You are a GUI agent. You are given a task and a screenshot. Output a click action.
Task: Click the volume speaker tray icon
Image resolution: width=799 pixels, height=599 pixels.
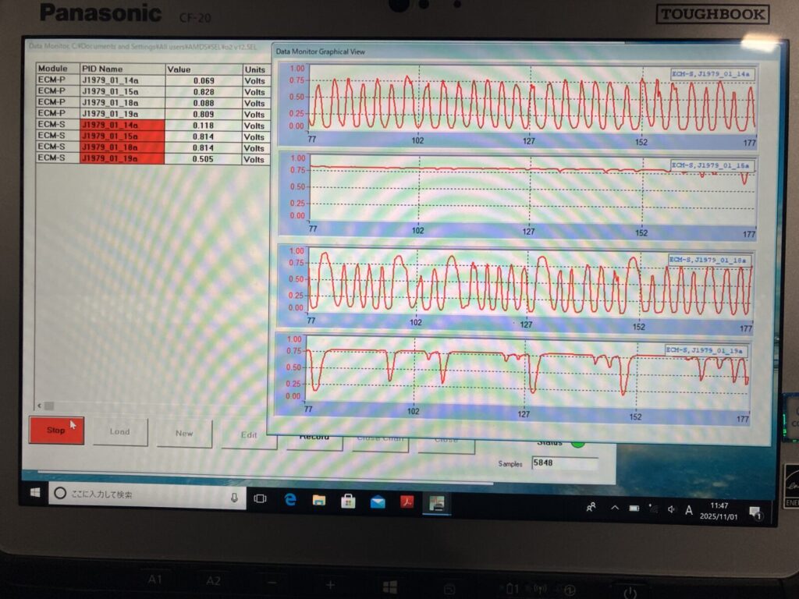point(671,510)
